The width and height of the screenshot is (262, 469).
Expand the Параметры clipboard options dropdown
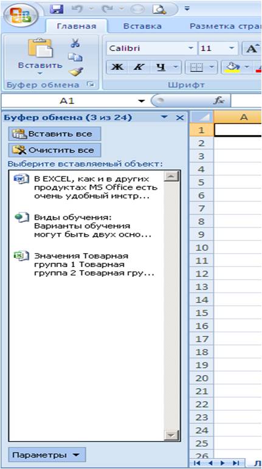click(47, 455)
